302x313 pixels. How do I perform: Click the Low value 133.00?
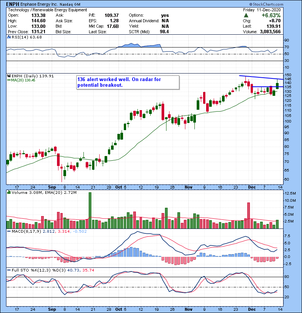pos(39,26)
